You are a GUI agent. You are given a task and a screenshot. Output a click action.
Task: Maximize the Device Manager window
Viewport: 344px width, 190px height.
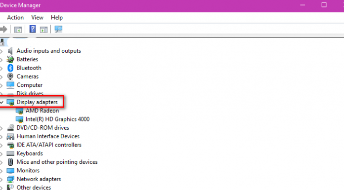pyautogui.click(x=324, y=5)
